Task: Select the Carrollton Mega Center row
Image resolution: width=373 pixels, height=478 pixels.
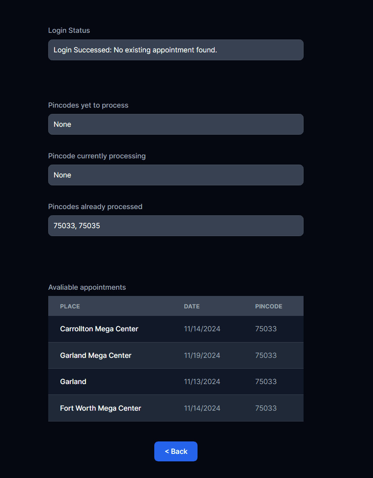Action: (x=99, y=329)
